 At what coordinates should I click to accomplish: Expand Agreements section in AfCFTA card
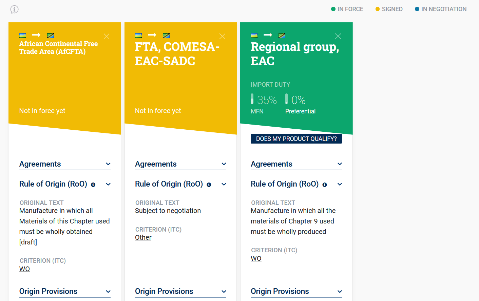108,164
